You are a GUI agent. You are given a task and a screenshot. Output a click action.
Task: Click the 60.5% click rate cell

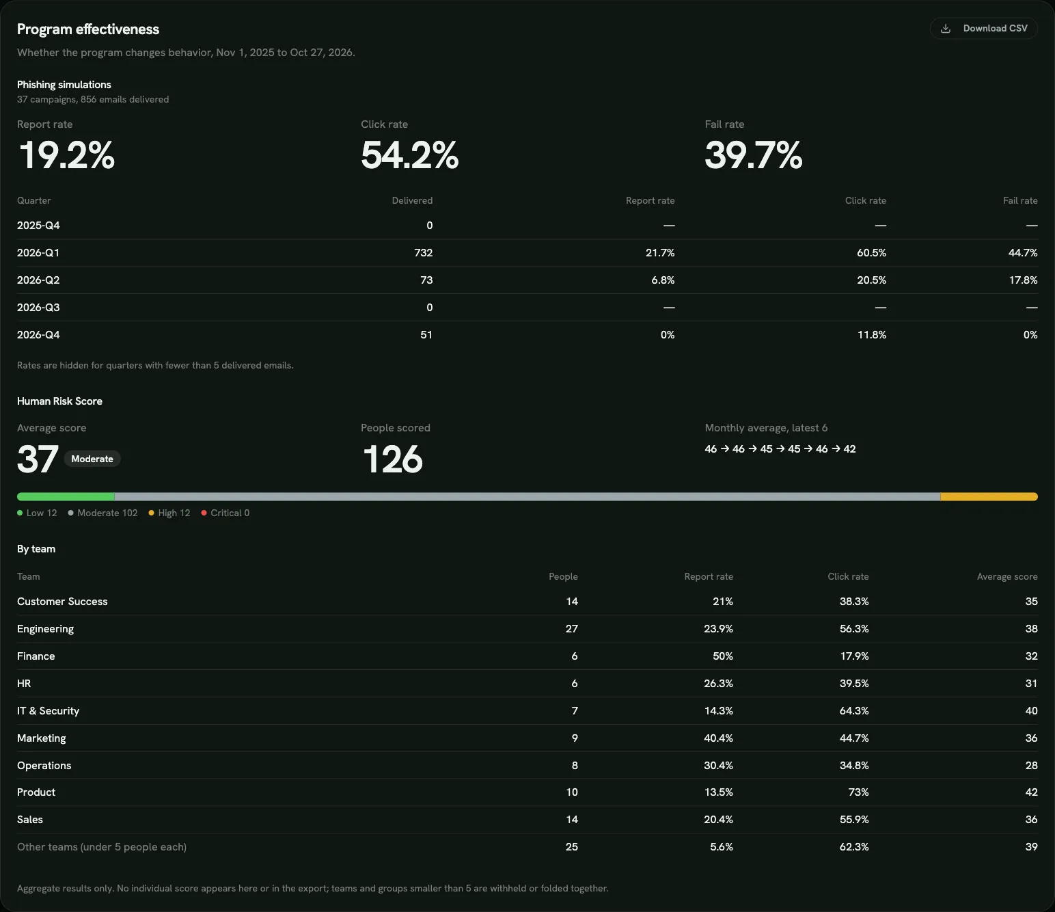click(x=871, y=253)
